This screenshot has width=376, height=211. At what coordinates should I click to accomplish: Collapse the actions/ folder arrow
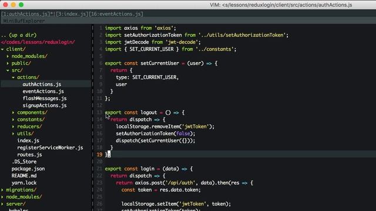point(13,77)
